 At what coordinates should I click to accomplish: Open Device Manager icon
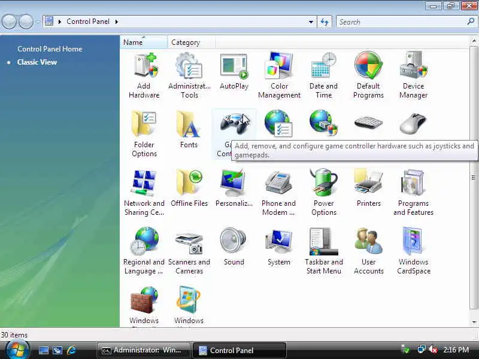coord(413,65)
